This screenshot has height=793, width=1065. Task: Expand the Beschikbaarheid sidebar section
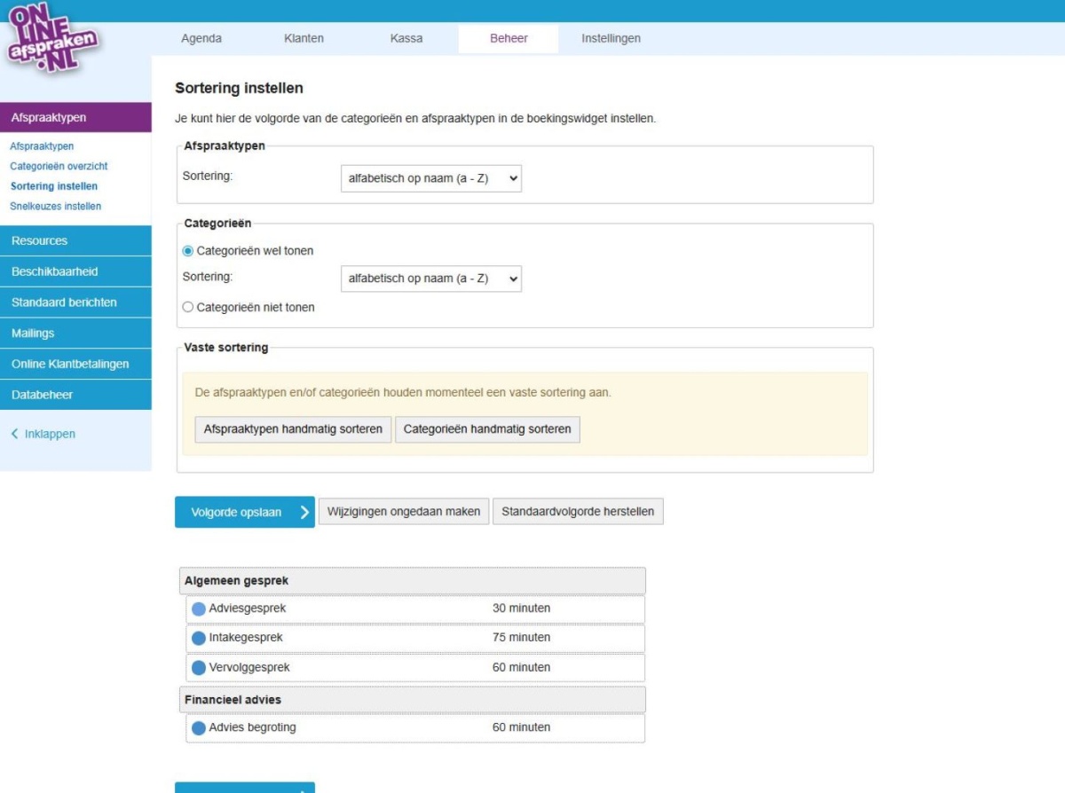click(x=75, y=272)
